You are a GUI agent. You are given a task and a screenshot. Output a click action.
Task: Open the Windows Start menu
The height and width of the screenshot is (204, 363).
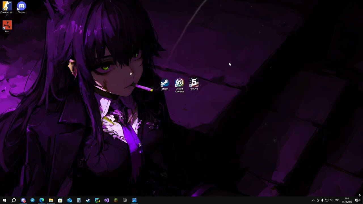4,200
